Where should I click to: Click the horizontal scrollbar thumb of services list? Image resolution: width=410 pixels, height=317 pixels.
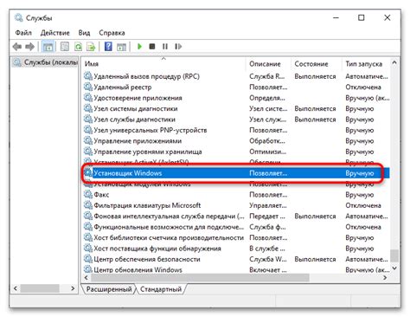coord(200,278)
